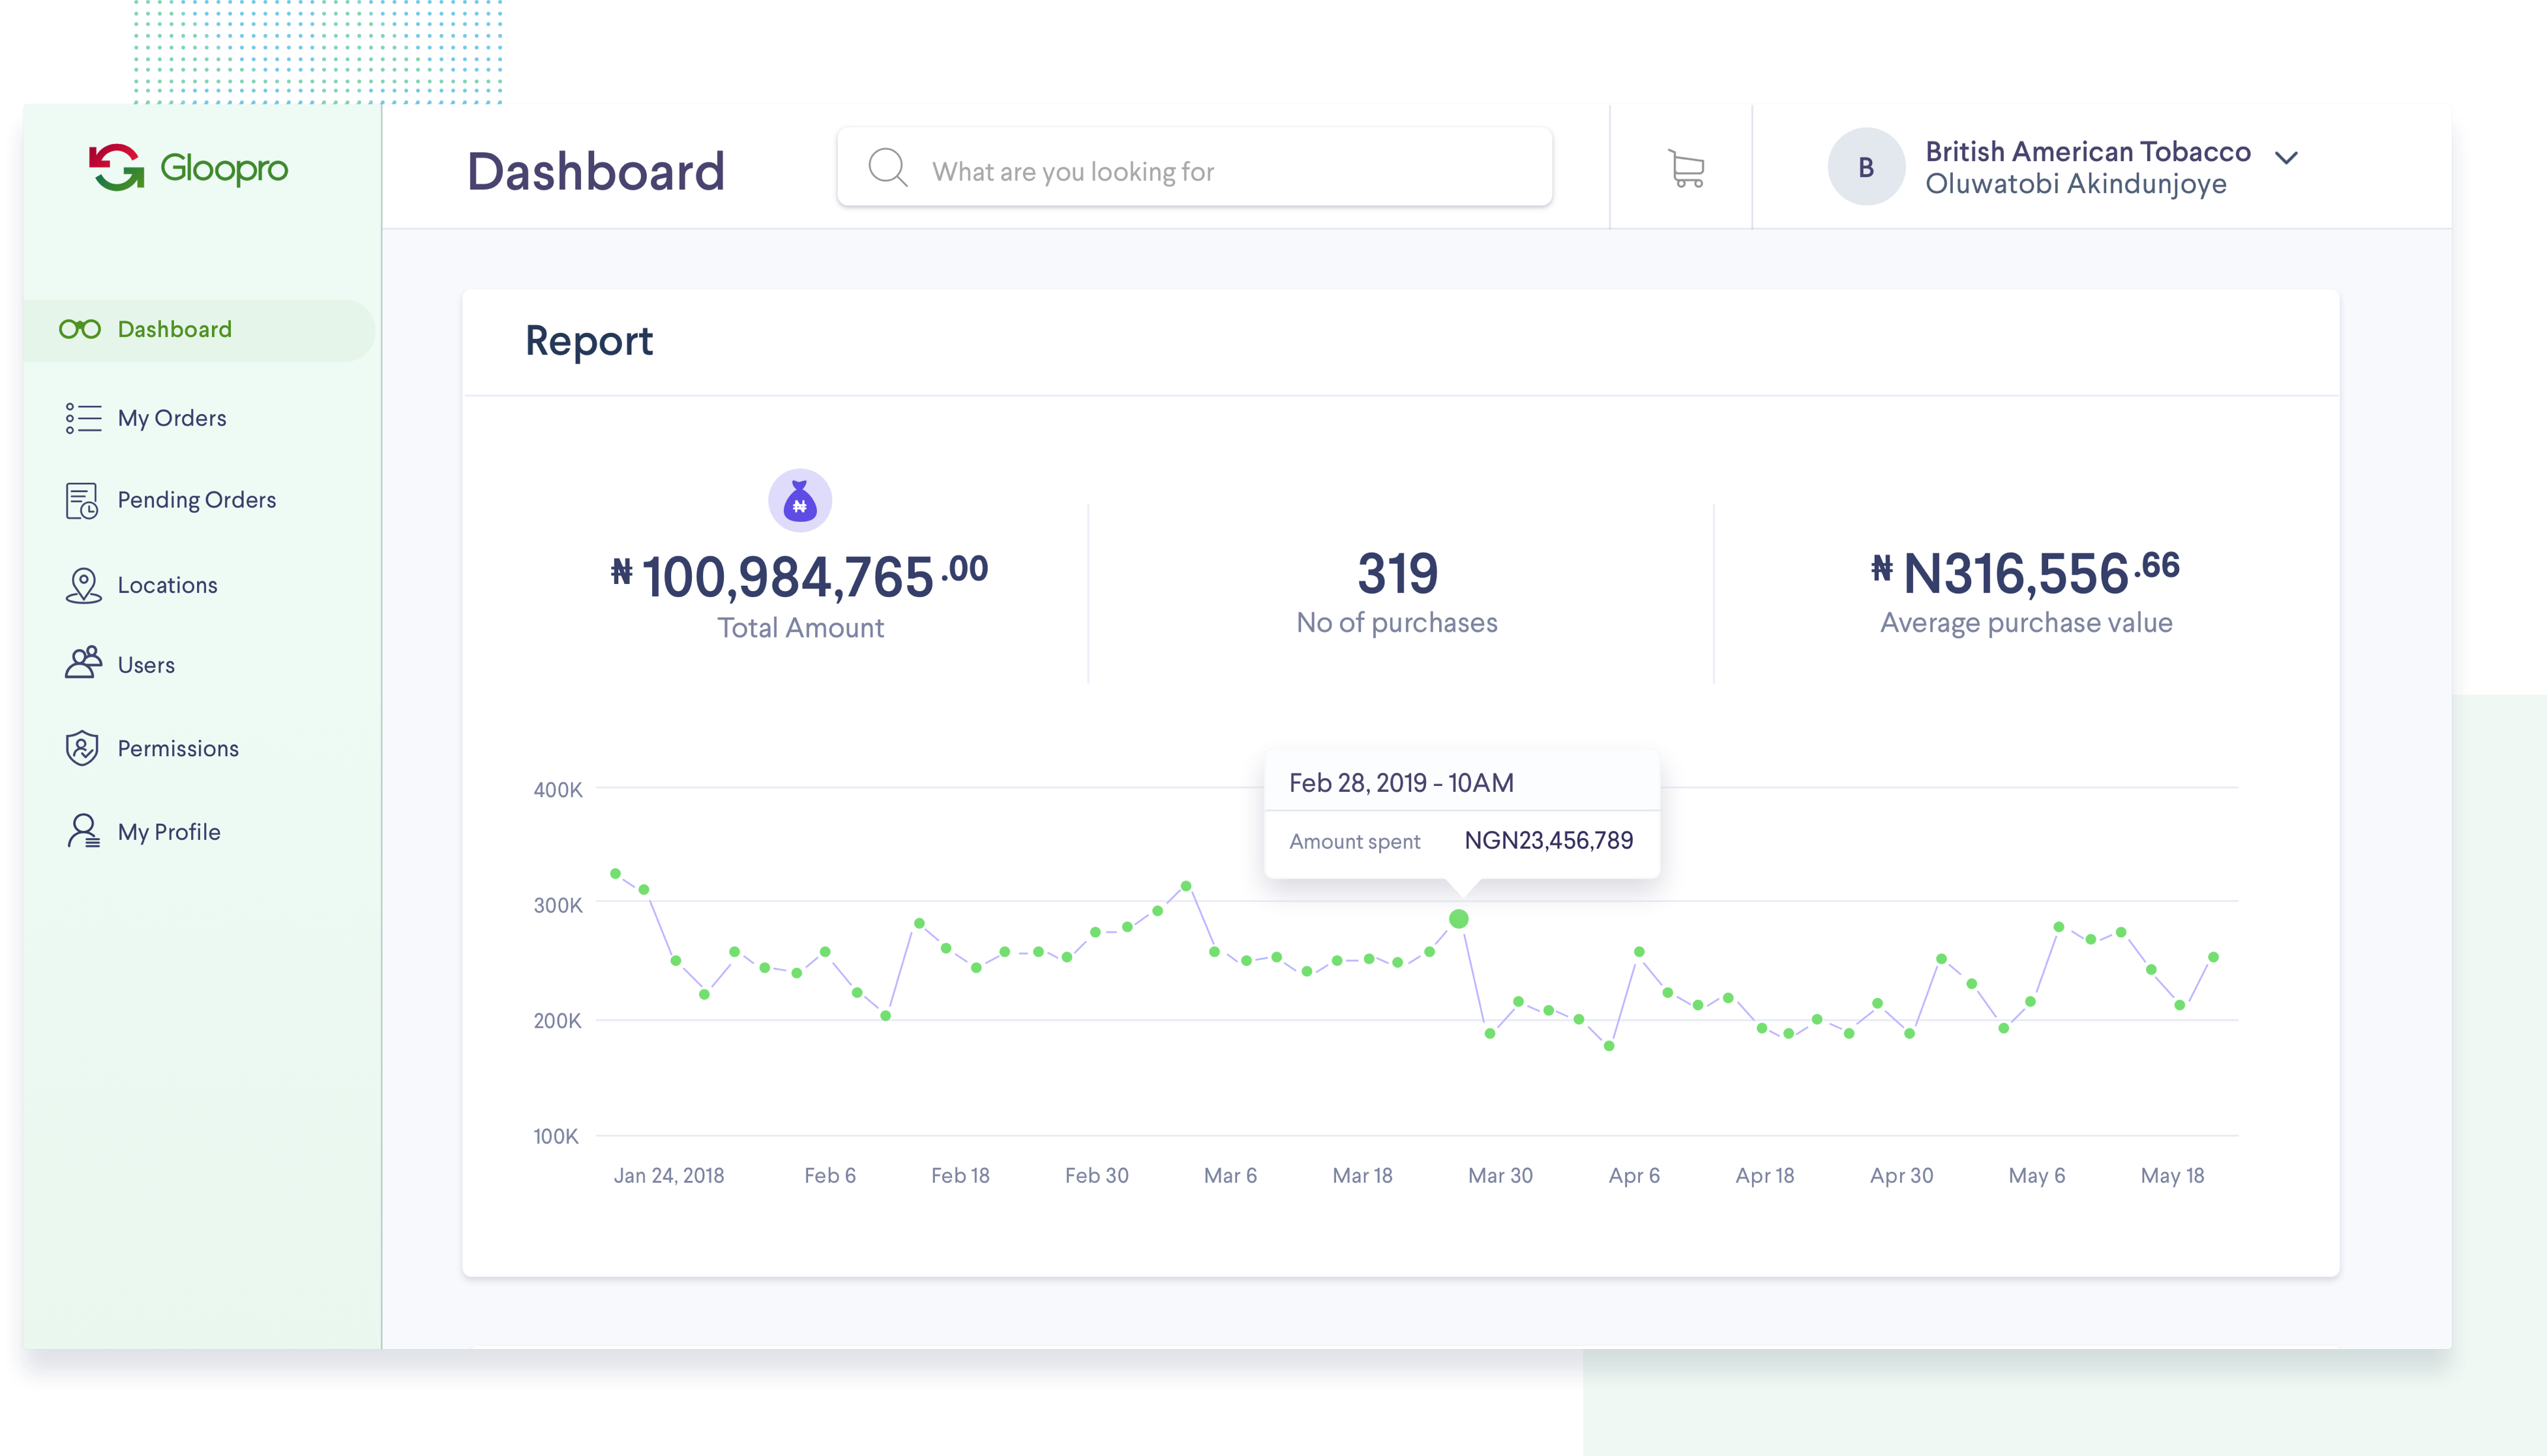Click the Gloopro logo

click(x=188, y=167)
